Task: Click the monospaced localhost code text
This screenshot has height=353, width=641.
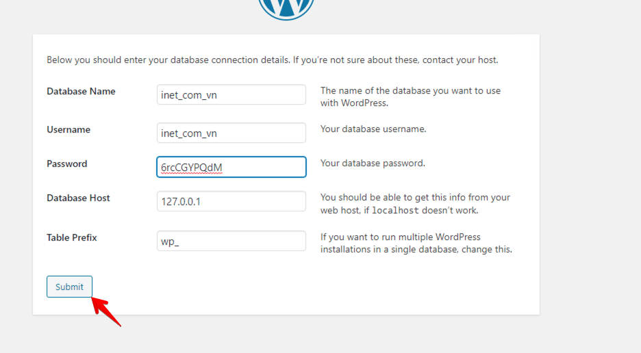Action: (x=395, y=211)
